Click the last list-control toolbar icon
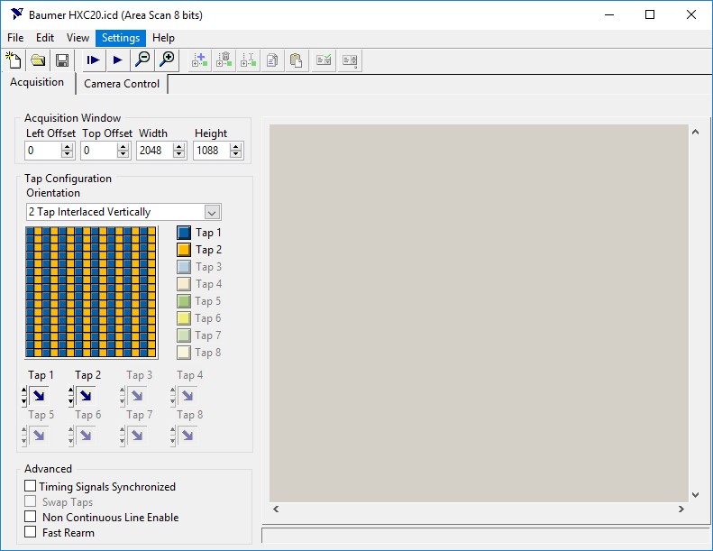Screen dimensions: 713x551 350,60
